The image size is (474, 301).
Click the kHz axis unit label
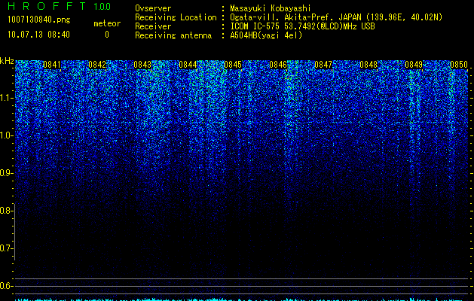[7, 61]
